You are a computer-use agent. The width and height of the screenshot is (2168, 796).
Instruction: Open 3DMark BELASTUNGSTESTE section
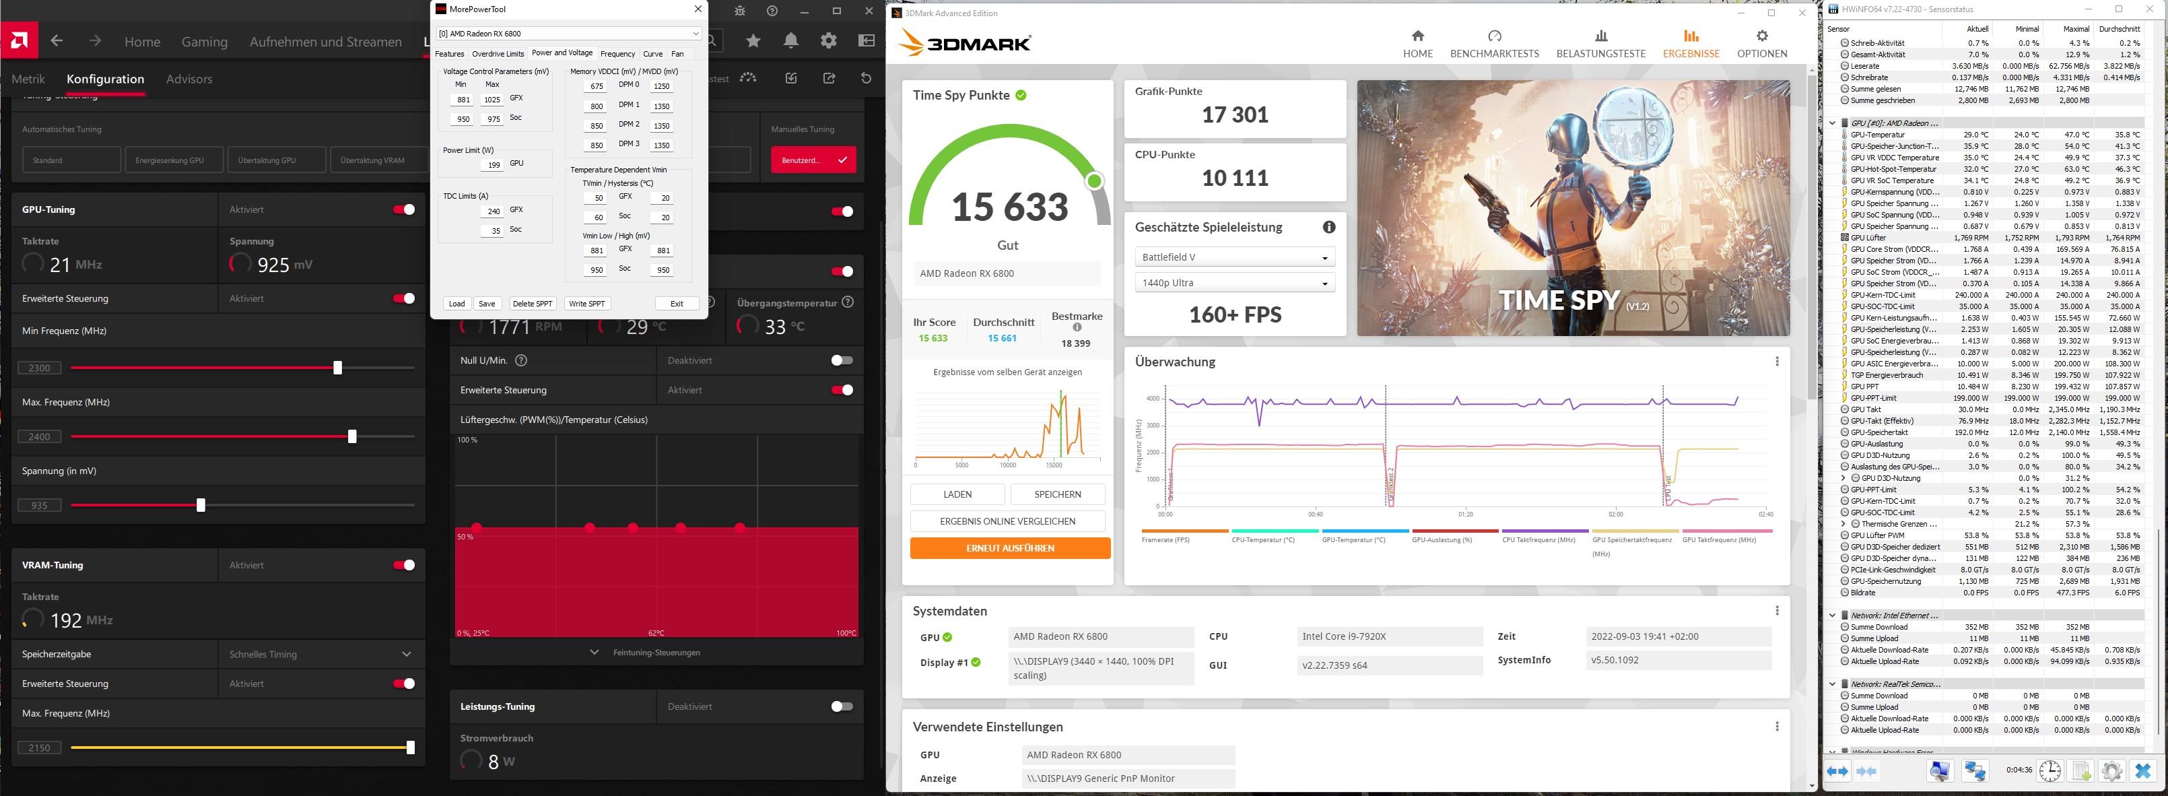(1600, 44)
